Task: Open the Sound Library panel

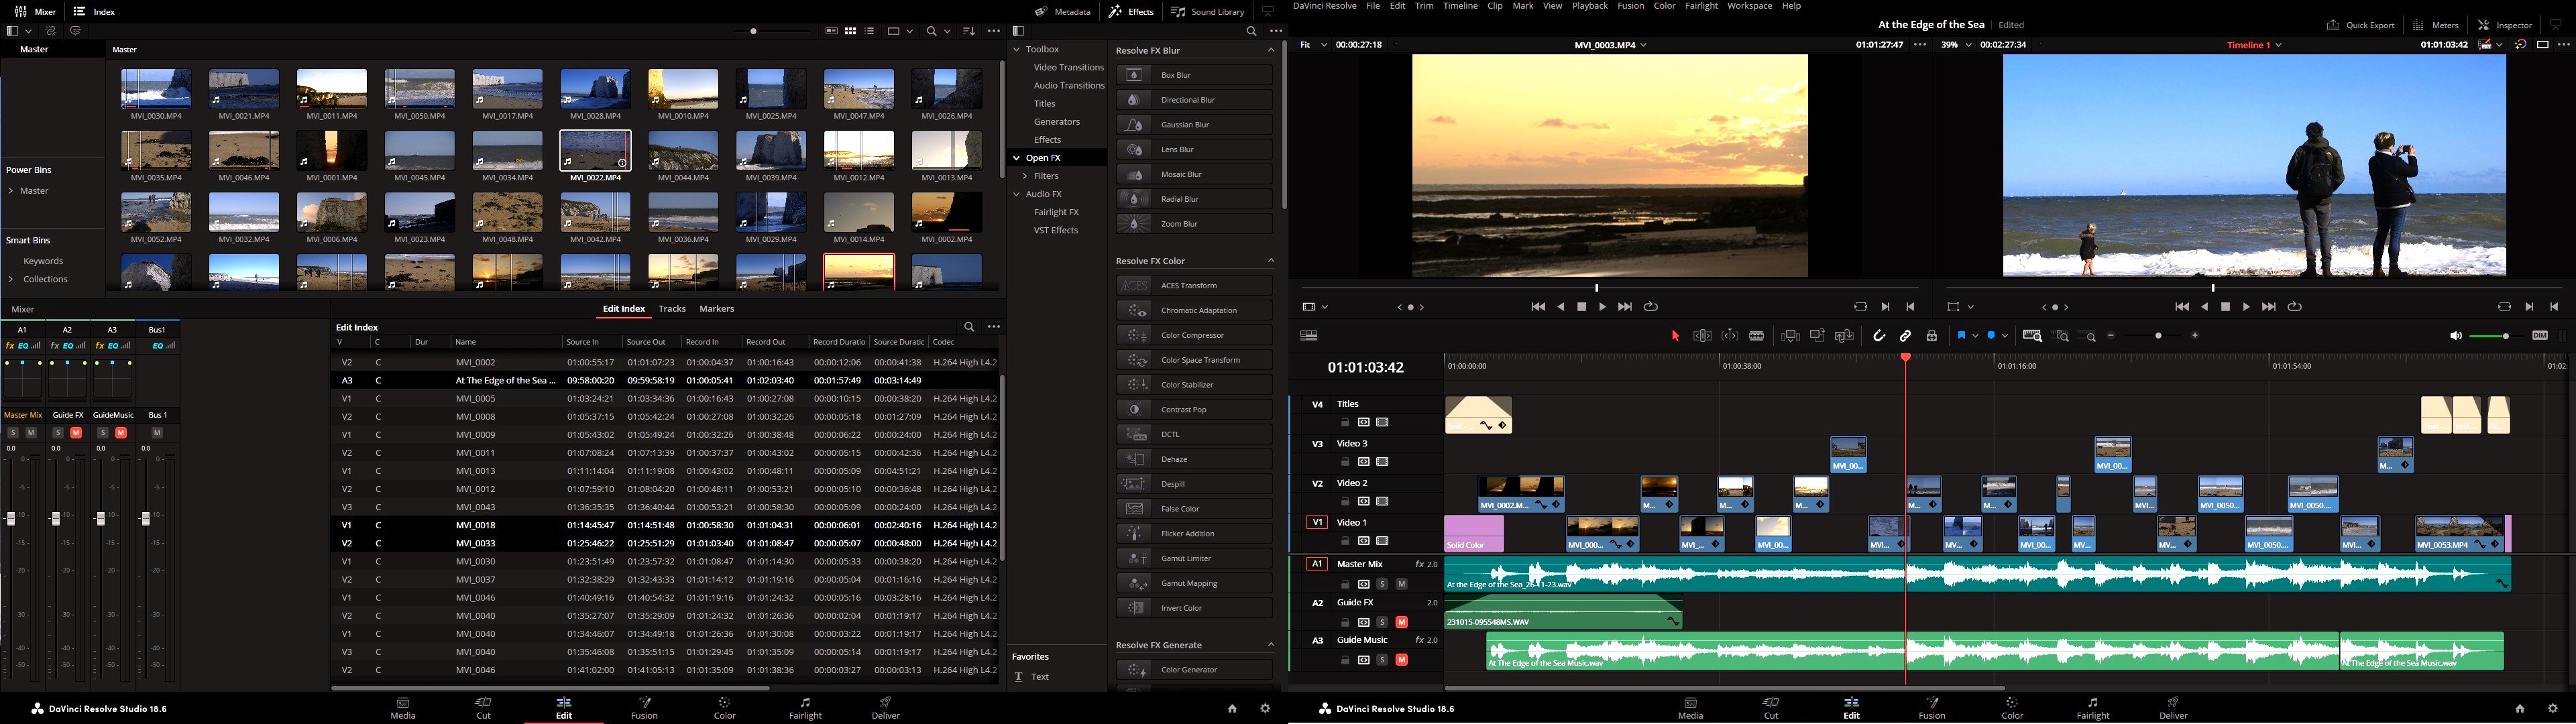Action: point(1208,12)
